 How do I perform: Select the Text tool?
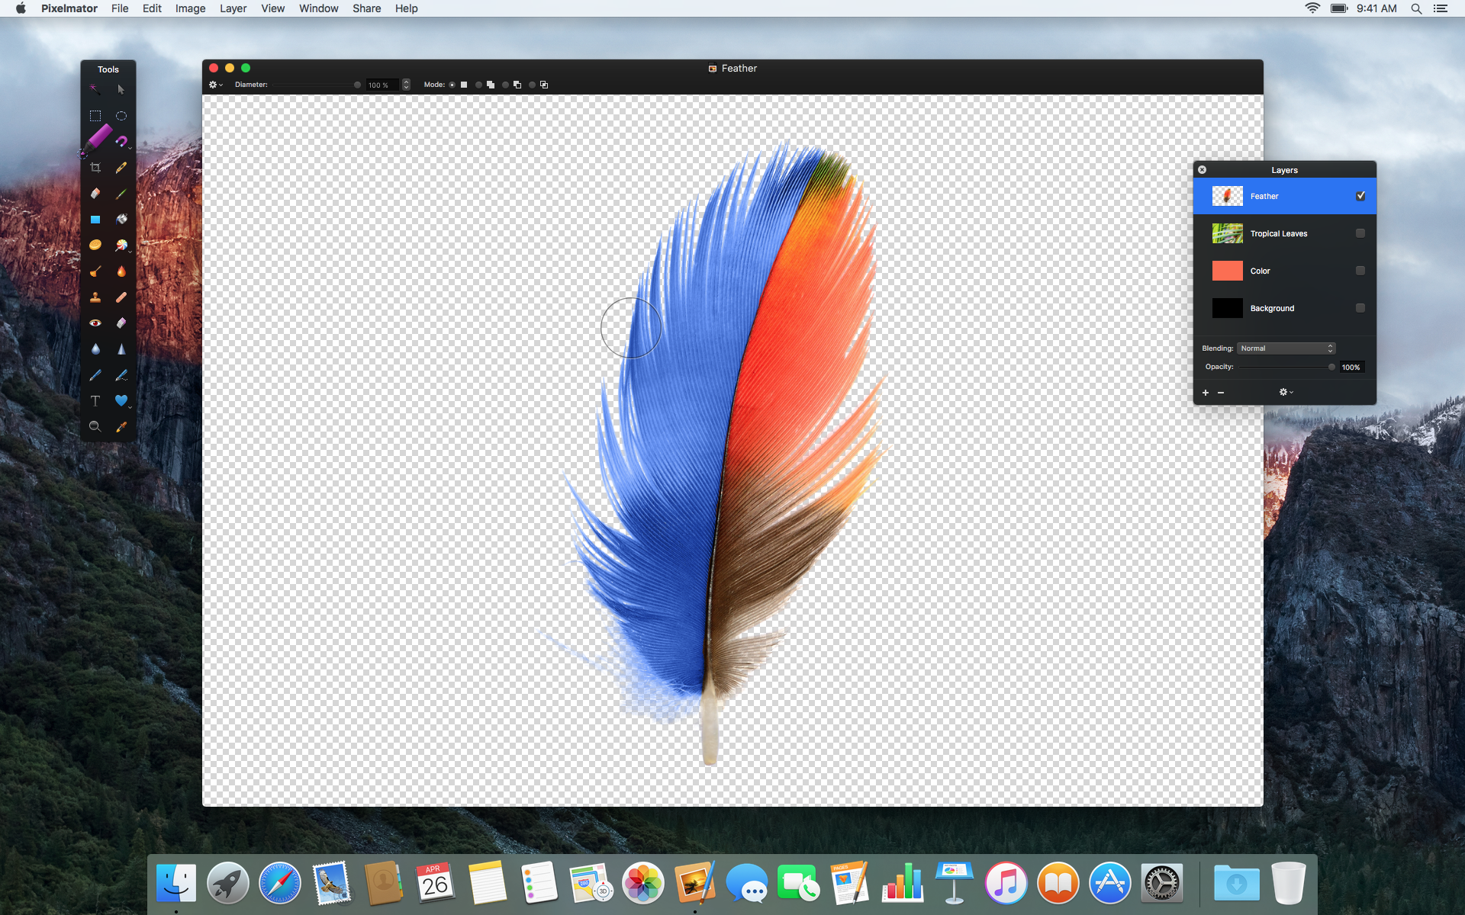[94, 400]
